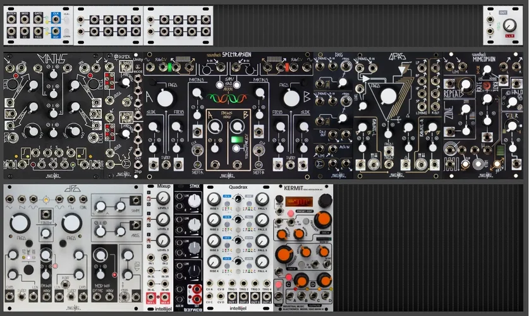529x316 pixels.
Task: Click Spectraphon side A large FREQ knob
Action: coord(165,97)
